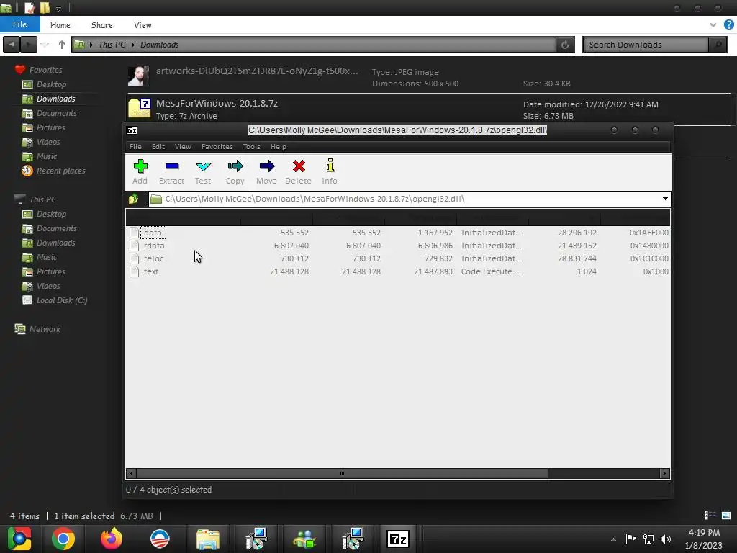Image resolution: width=737 pixels, height=553 pixels.
Task: Click the Extract toolbar icon
Action: point(171,172)
